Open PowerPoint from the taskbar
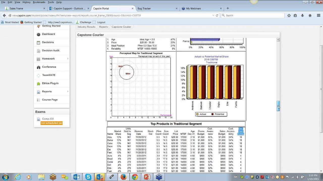The image size is (323, 181). pyautogui.click(x=147, y=177)
